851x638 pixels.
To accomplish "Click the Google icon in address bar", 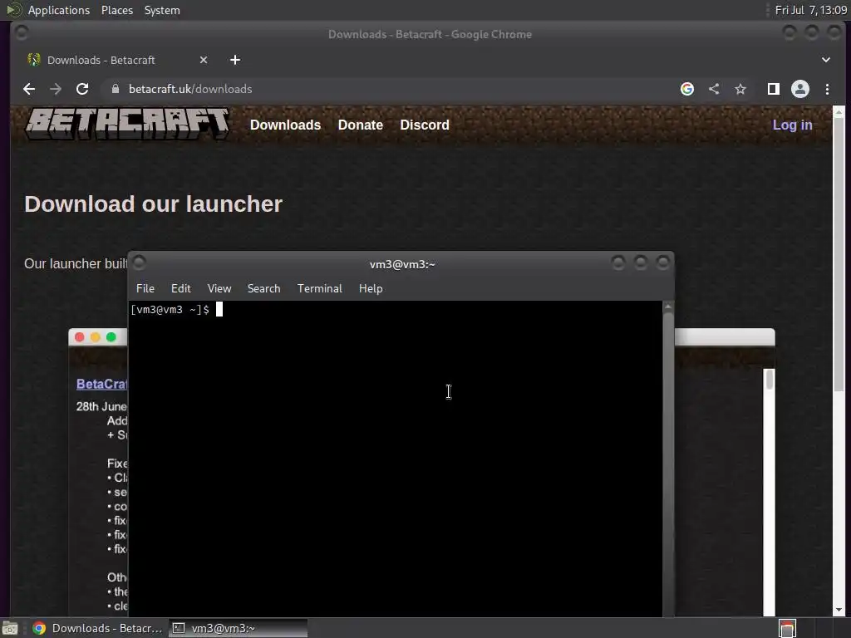I will point(687,89).
